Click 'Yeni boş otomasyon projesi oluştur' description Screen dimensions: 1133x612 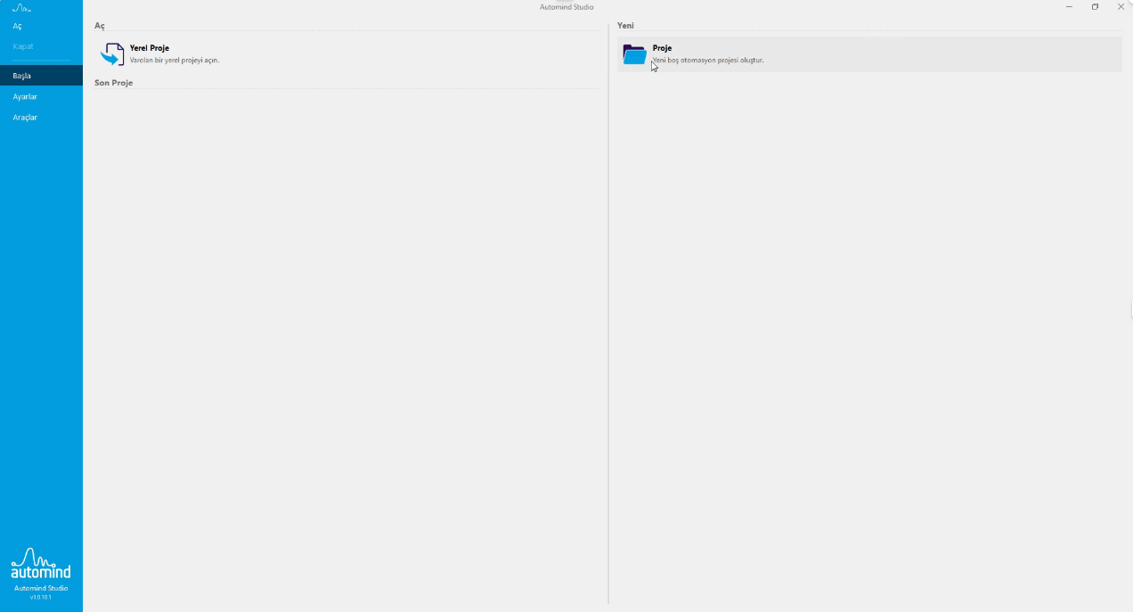(x=709, y=61)
